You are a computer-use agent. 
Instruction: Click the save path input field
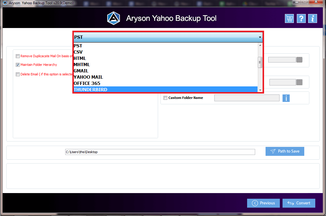coord(160,152)
